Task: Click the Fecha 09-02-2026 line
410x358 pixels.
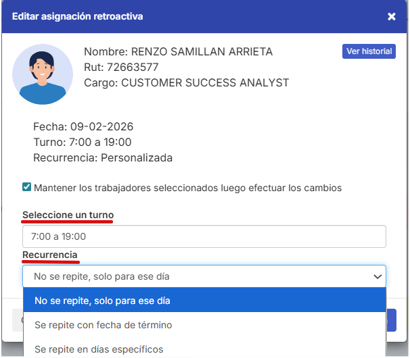Action: pyautogui.click(x=83, y=127)
